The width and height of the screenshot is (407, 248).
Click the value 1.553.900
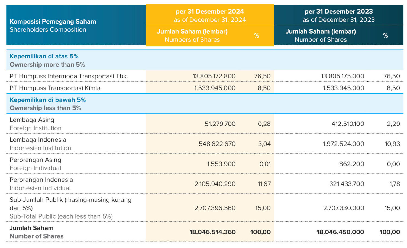[x=221, y=164]
